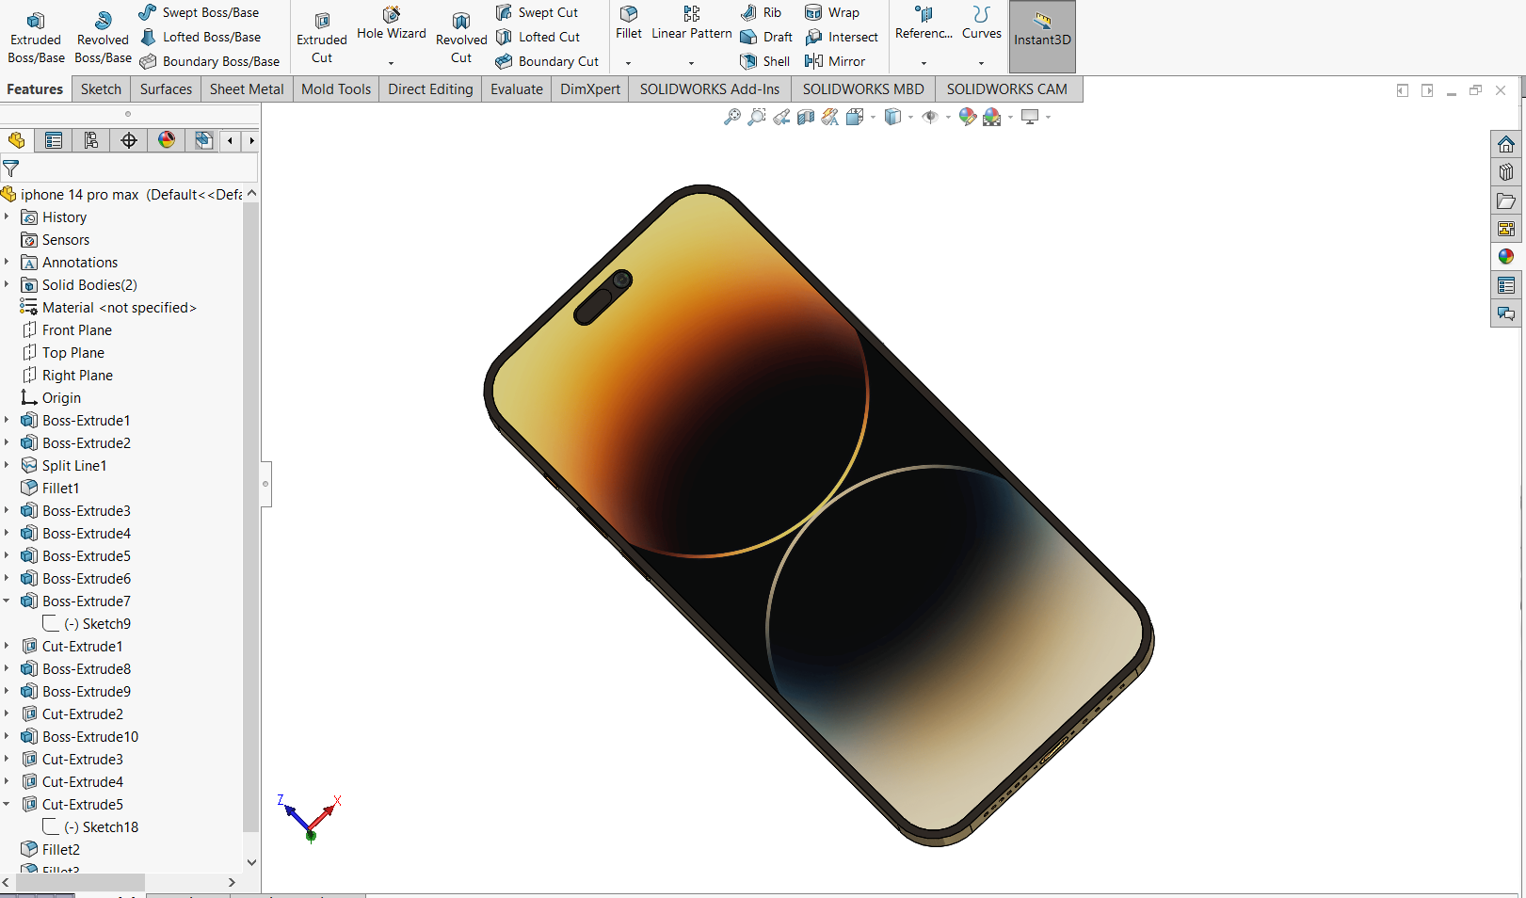Open the Reference Geometry dropdown arrow
Screen dimensions: 1526x898
pos(924,63)
